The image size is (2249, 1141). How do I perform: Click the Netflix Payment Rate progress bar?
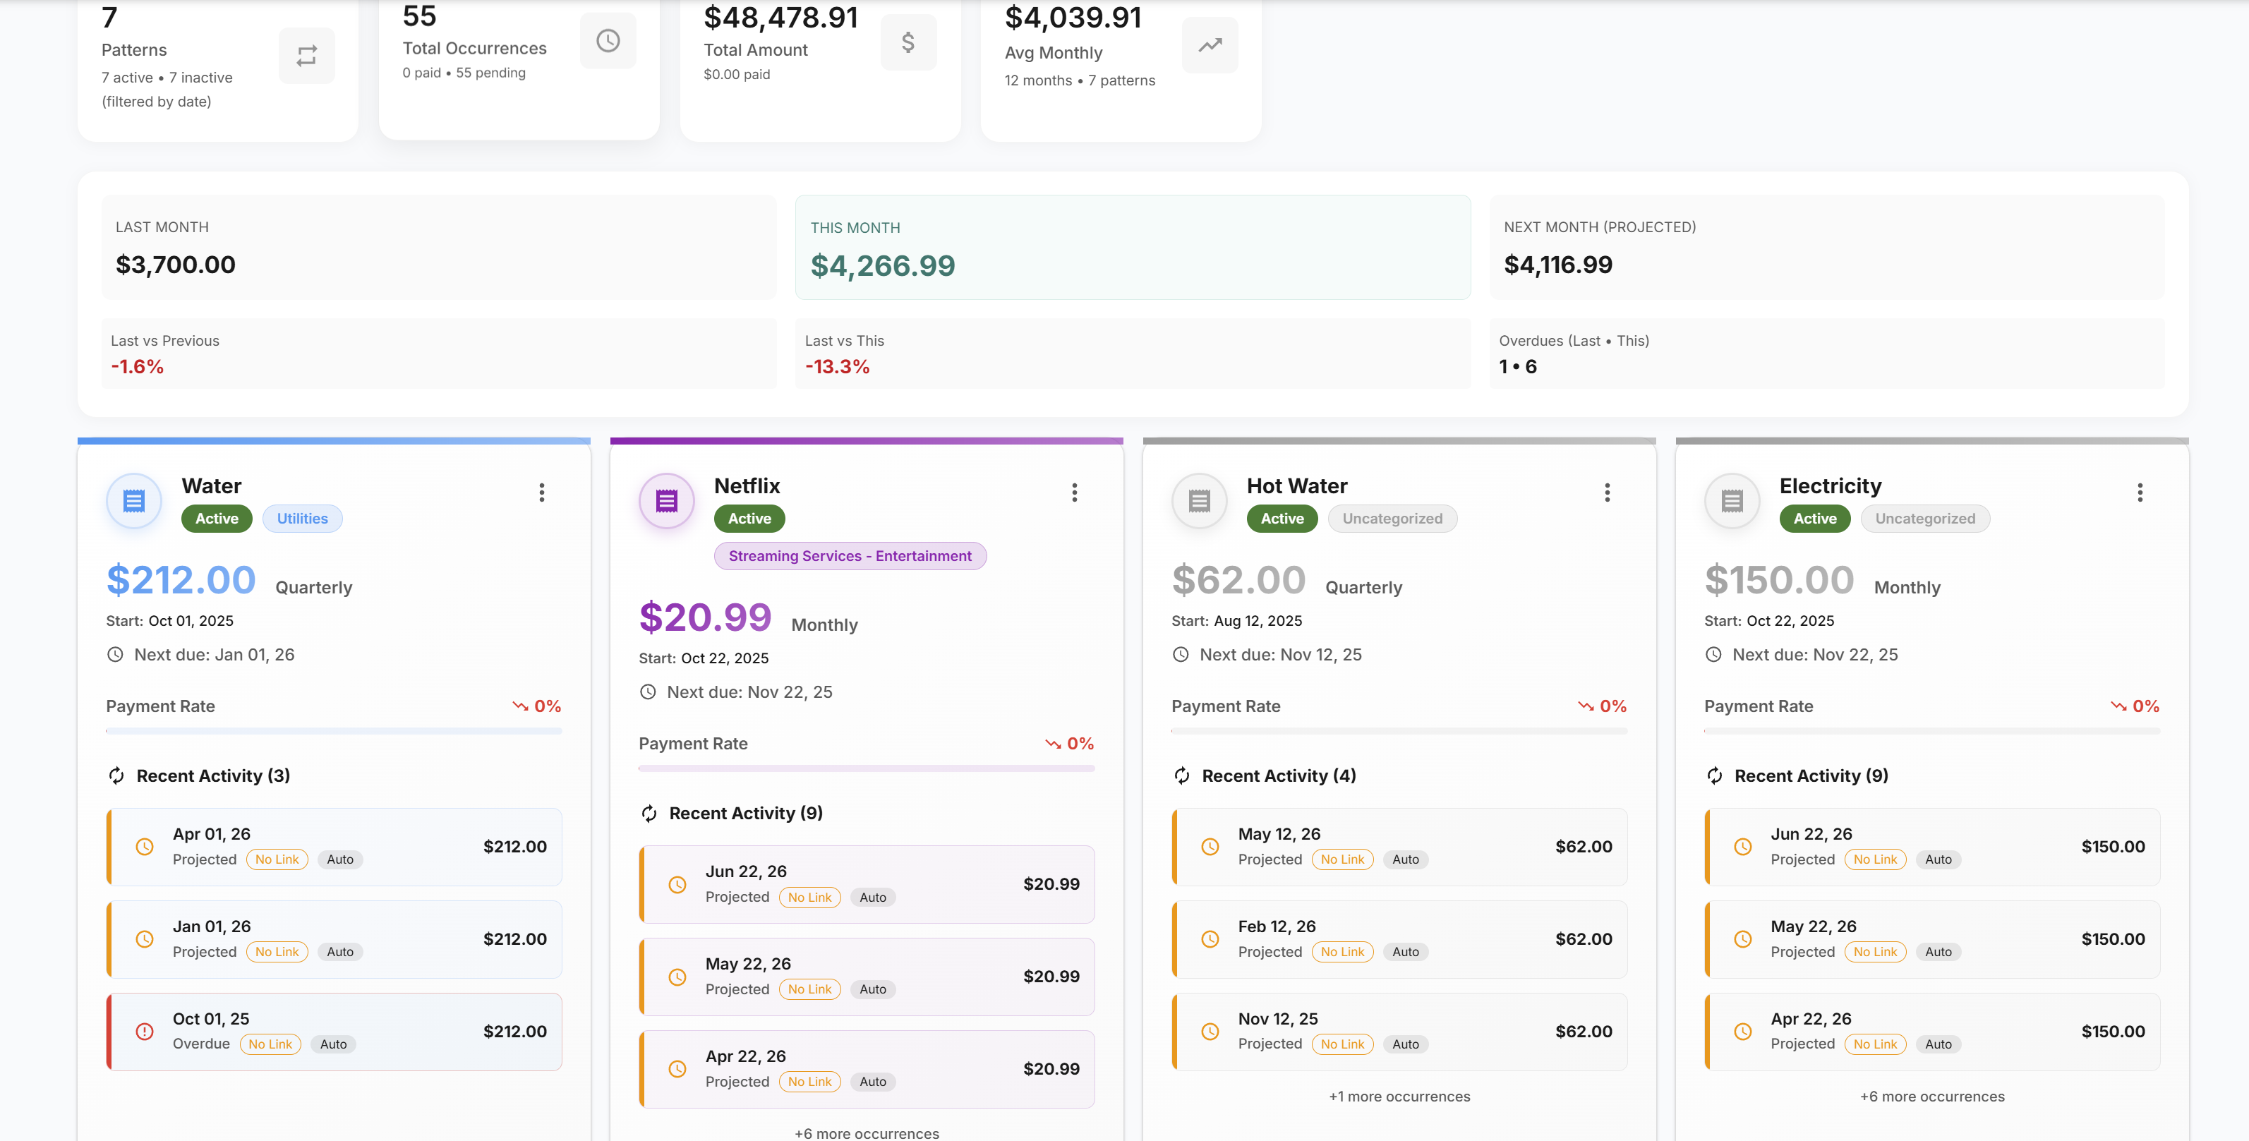(x=866, y=769)
